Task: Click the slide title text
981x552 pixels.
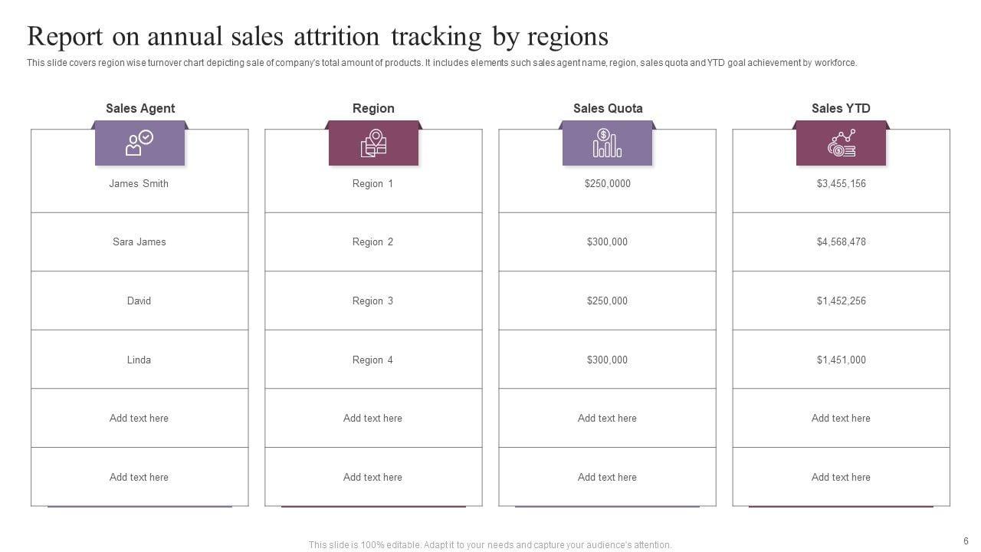Action: 317,36
